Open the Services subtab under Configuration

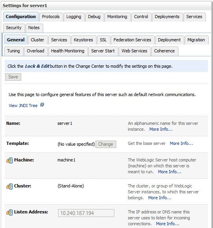click(x=59, y=40)
